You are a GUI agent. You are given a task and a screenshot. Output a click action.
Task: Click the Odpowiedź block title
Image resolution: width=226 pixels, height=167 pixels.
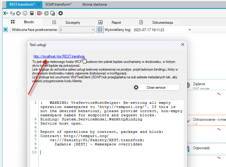click(x=201, y=148)
